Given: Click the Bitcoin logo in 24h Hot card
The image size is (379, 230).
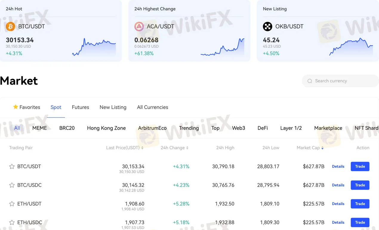Looking at the screenshot, I should coord(10,27).
